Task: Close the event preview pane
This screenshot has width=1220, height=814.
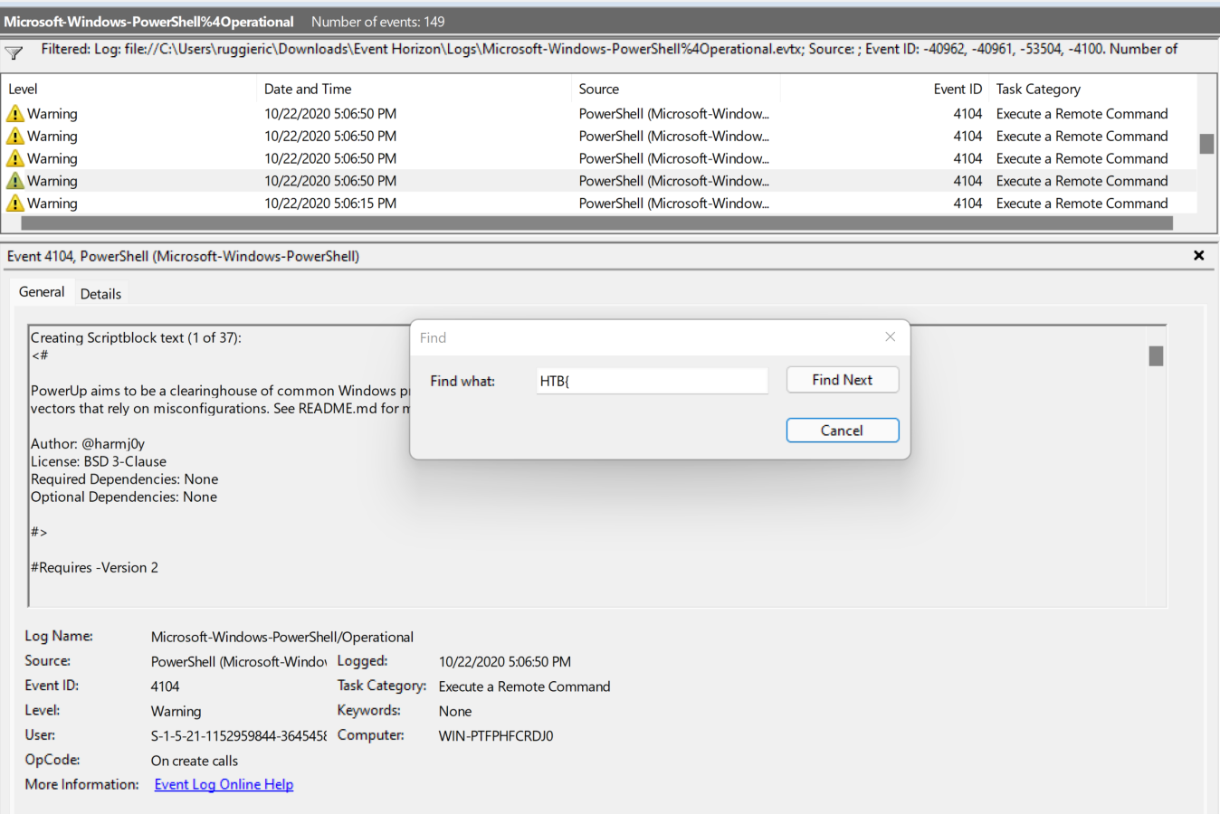Action: tap(1198, 256)
